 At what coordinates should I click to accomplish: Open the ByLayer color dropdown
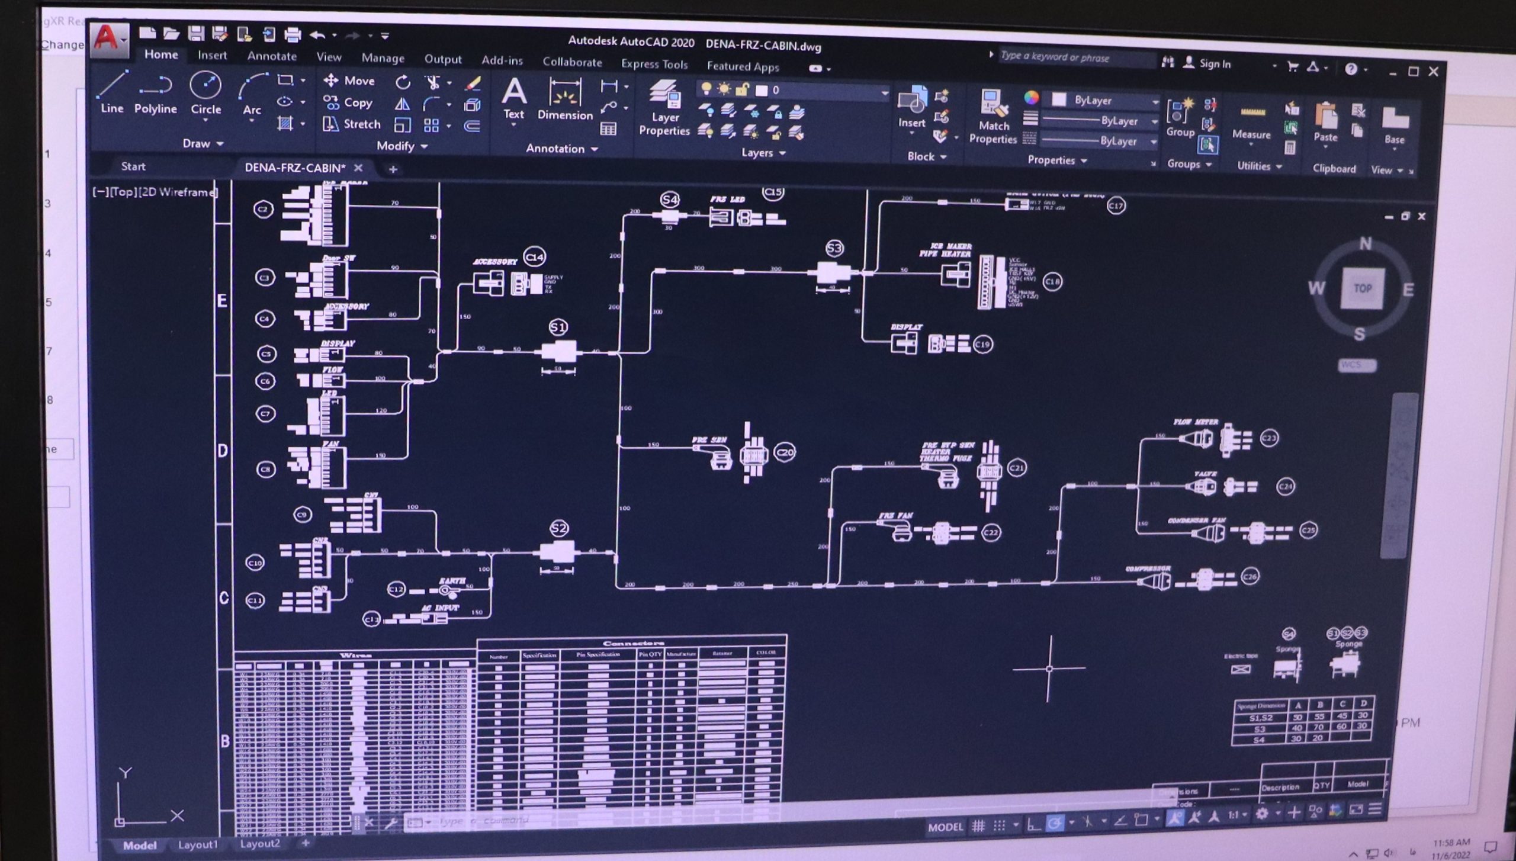point(1154,102)
